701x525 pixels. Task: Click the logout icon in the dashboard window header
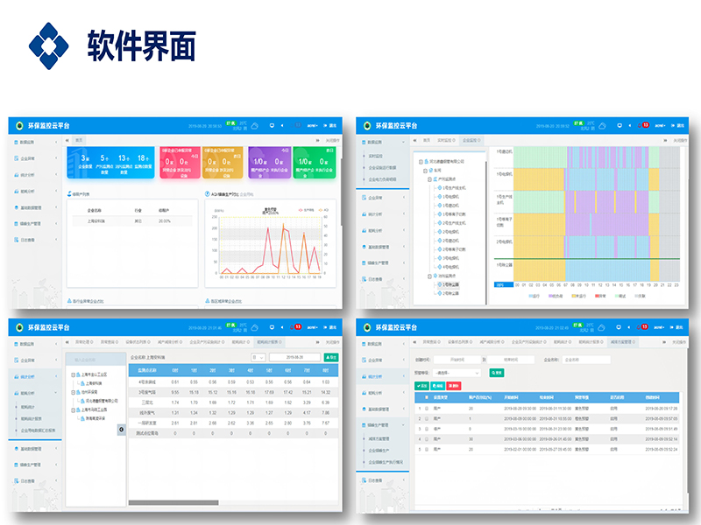325,125
